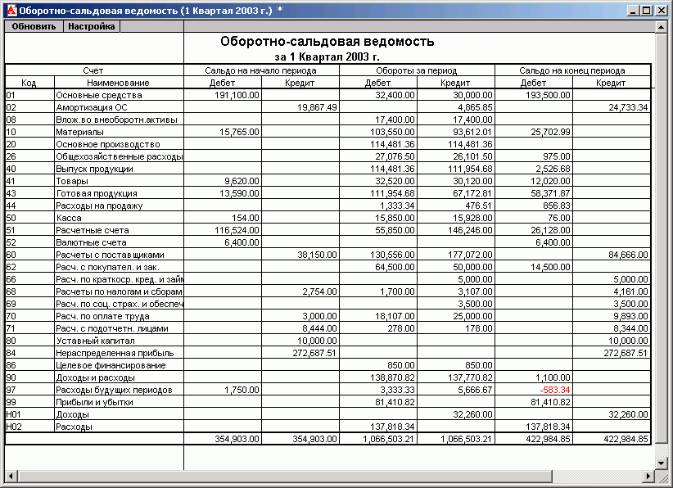673x488 pixels.
Task: Select the 'Расчетные счета' account name
Action: coord(93,230)
